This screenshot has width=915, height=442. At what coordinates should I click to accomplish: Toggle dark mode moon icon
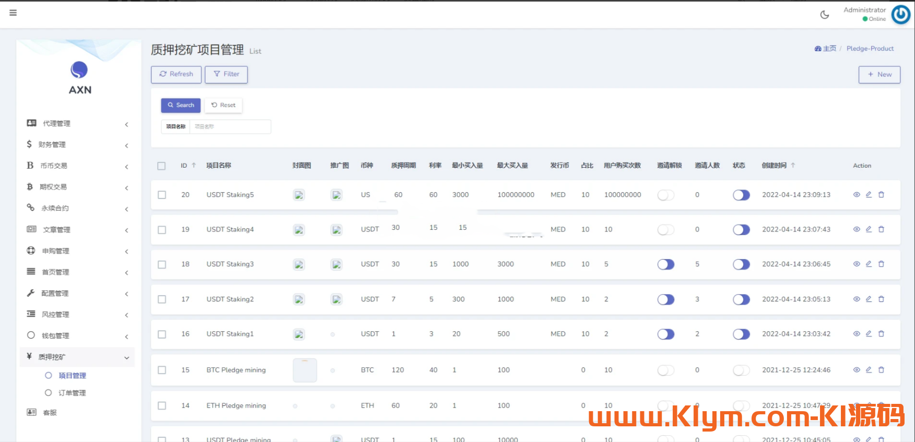(825, 15)
